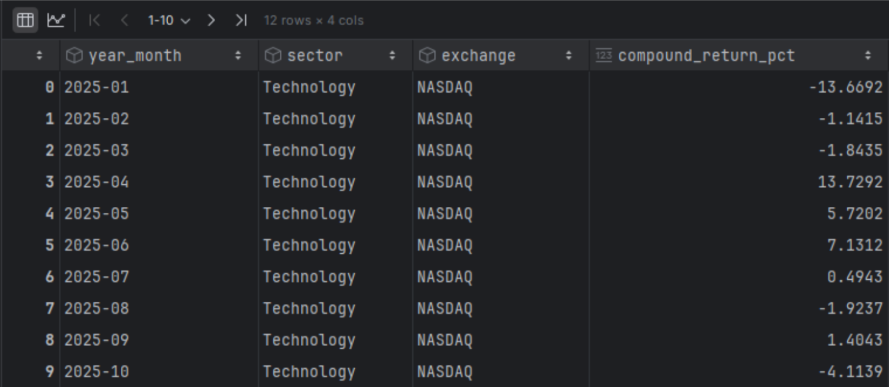The image size is (889, 387).
Task: Click NASDAQ cell in row 7
Action: (x=444, y=309)
